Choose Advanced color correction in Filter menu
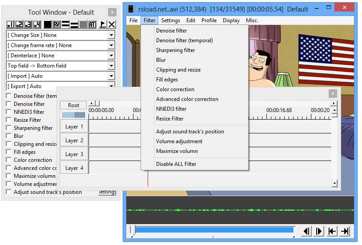The height and width of the screenshot is (245, 362). click(x=194, y=99)
